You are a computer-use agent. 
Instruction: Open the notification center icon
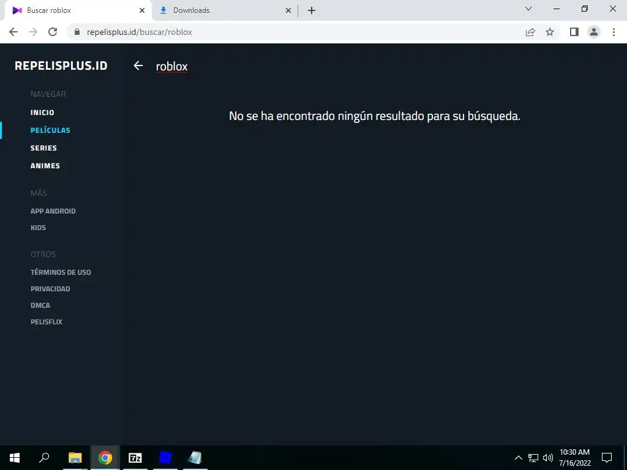(x=607, y=458)
